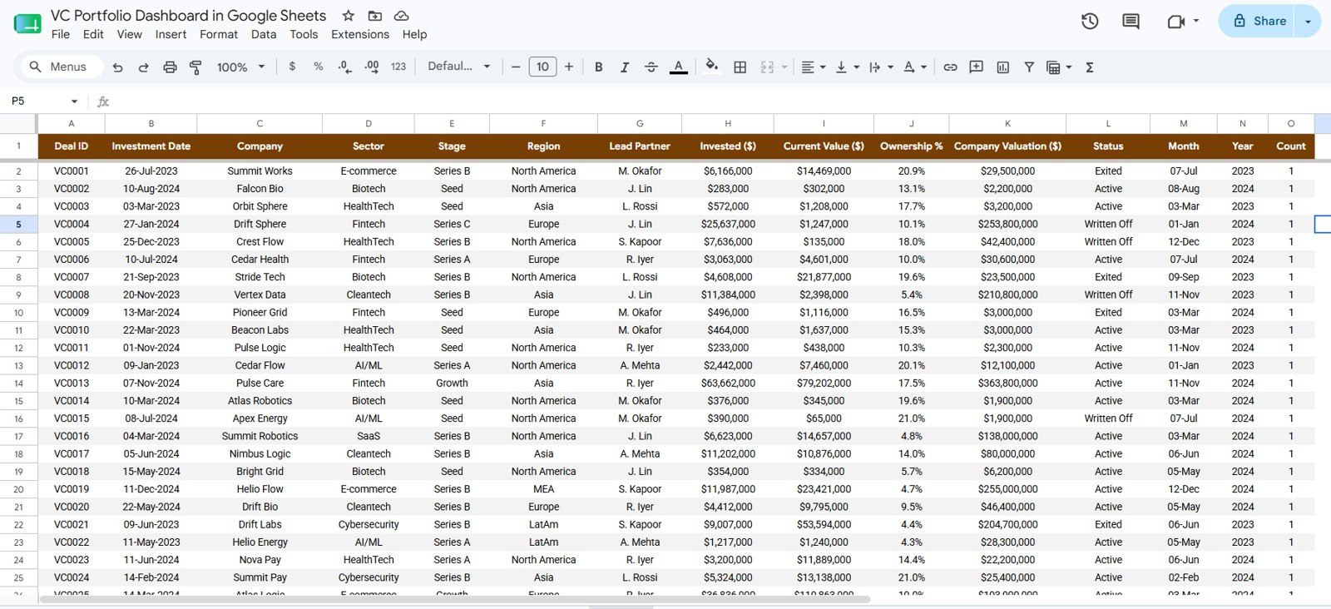
Task: Click the Share button
Action: pyautogui.click(x=1259, y=21)
